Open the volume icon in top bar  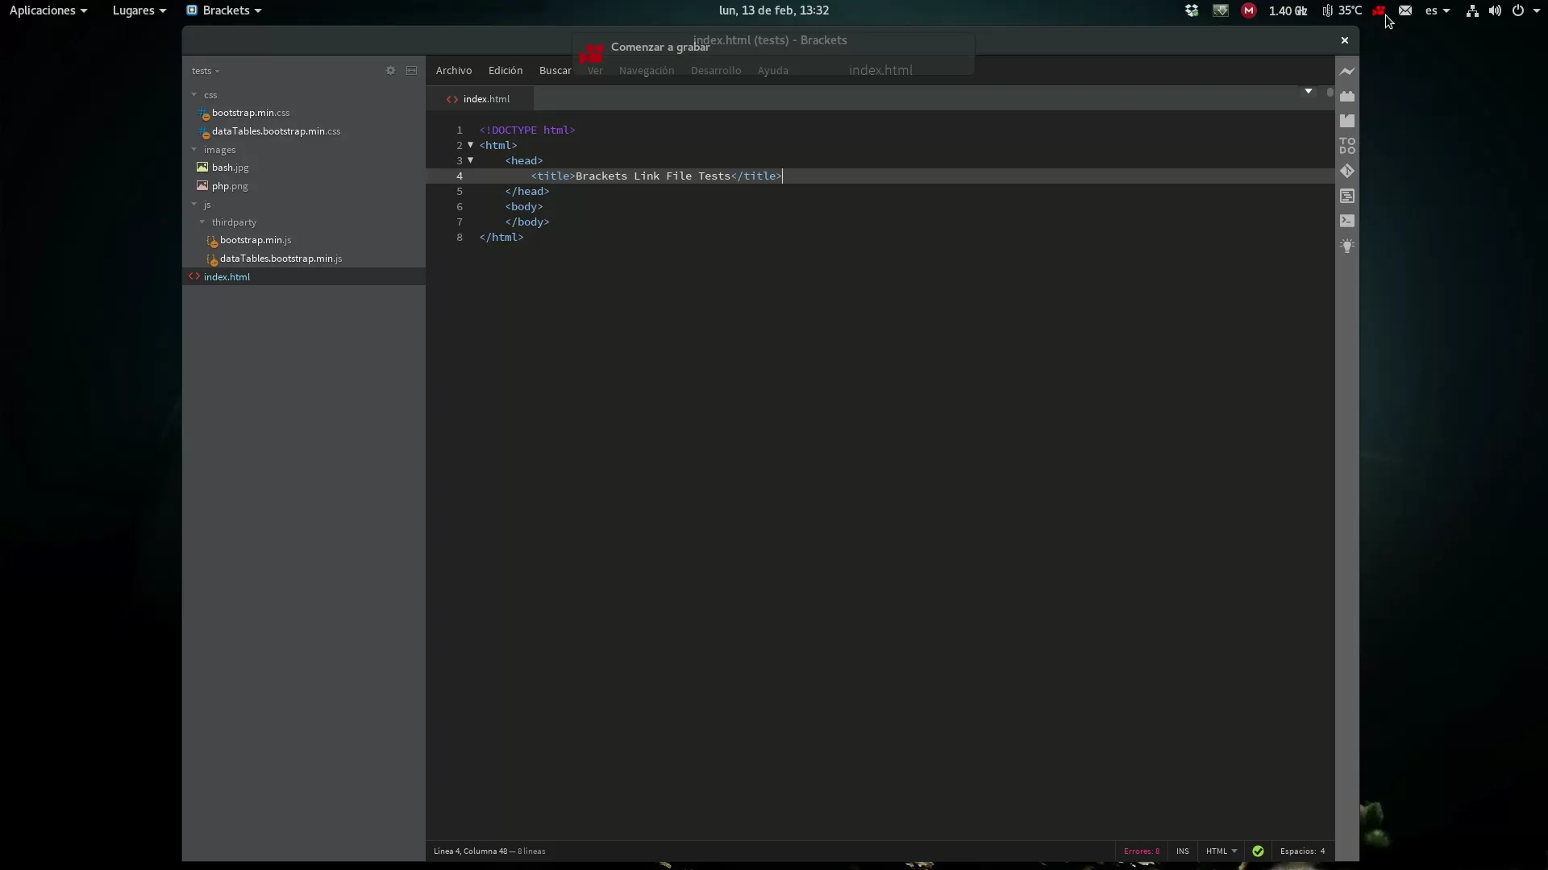pos(1496,10)
